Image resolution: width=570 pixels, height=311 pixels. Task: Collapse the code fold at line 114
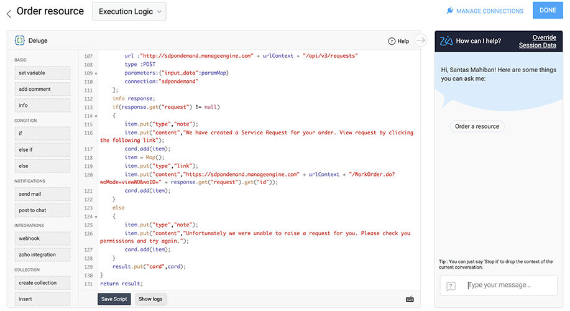click(x=96, y=116)
